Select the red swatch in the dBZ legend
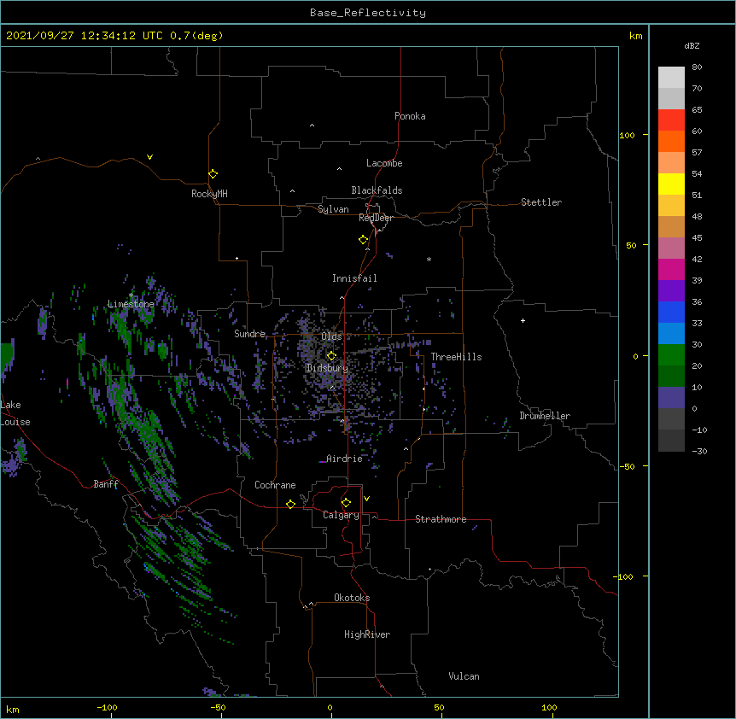Viewport: 736px width, 719px height. pos(671,120)
